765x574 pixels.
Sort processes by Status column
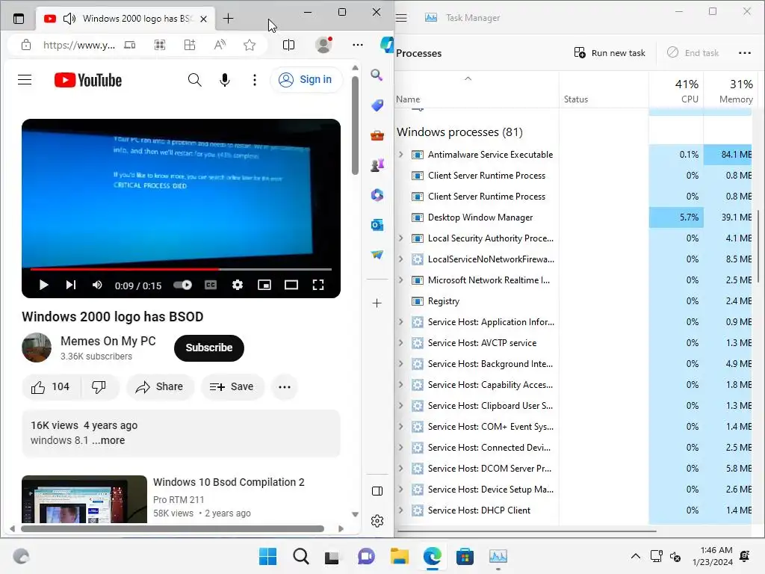[604, 90]
